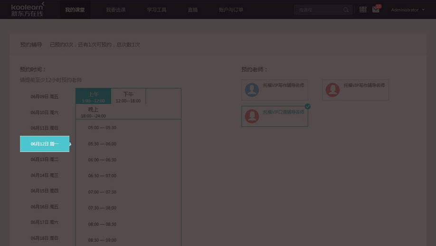Screen dimensions: 436x246
Task: Click the koolearn 新东方在线 logo
Action: pos(28,9)
